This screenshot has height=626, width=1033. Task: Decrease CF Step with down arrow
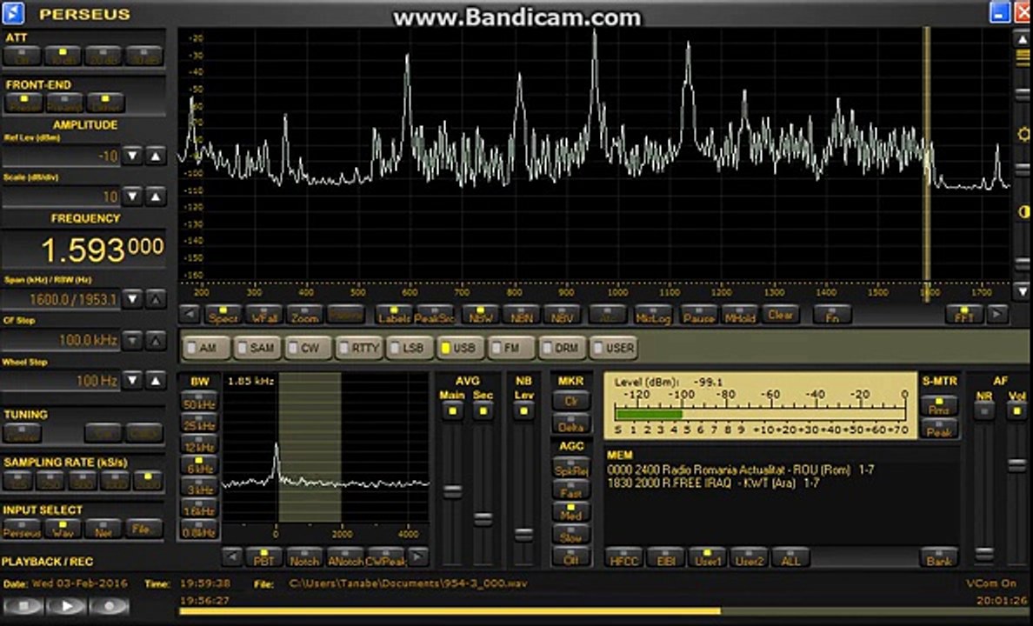132,340
